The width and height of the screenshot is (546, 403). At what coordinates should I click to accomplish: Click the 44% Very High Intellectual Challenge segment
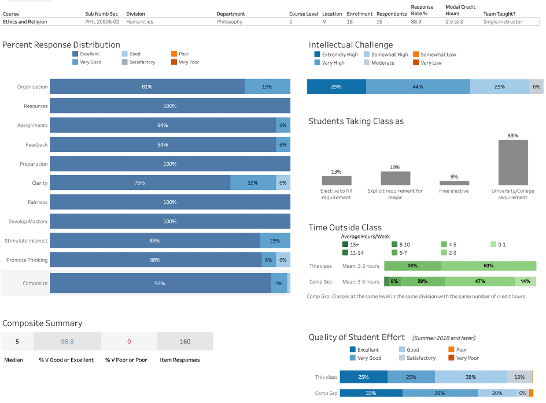coord(418,87)
